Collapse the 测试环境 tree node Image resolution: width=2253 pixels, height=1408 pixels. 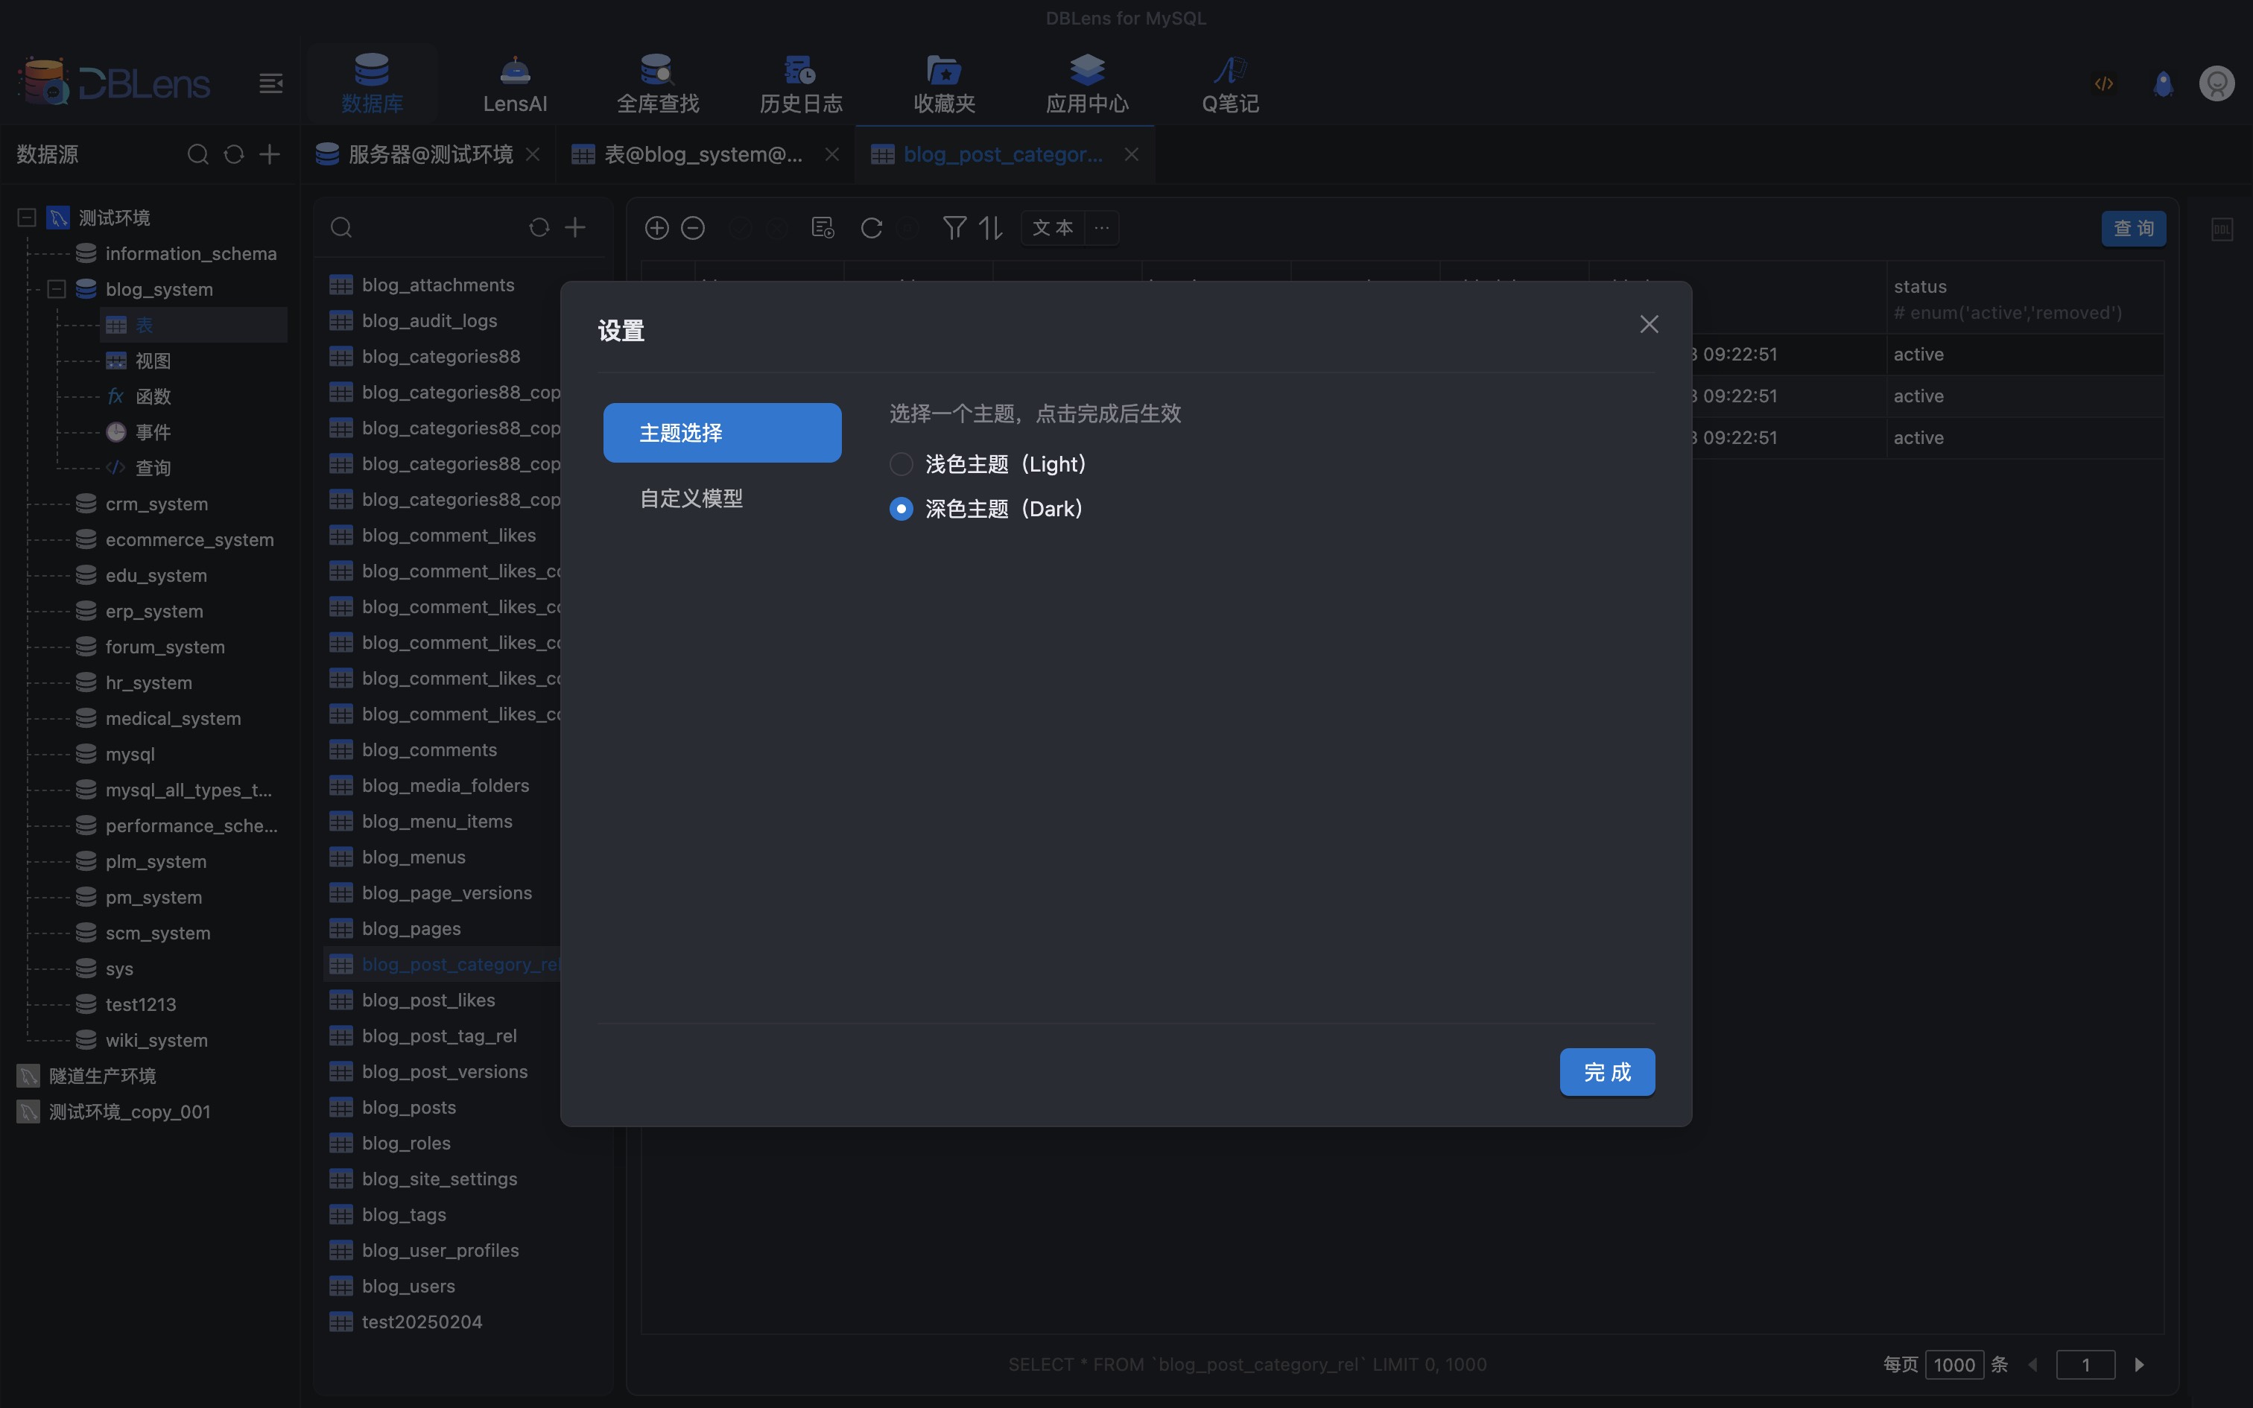click(x=27, y=218)
